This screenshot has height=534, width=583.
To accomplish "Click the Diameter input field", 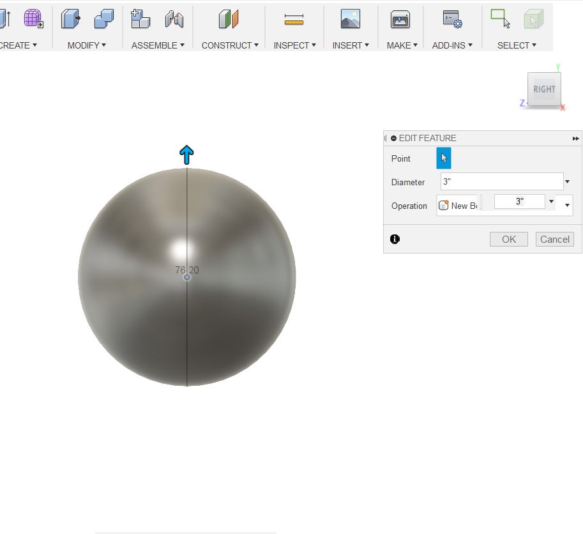I will click(x=502, y=182).
